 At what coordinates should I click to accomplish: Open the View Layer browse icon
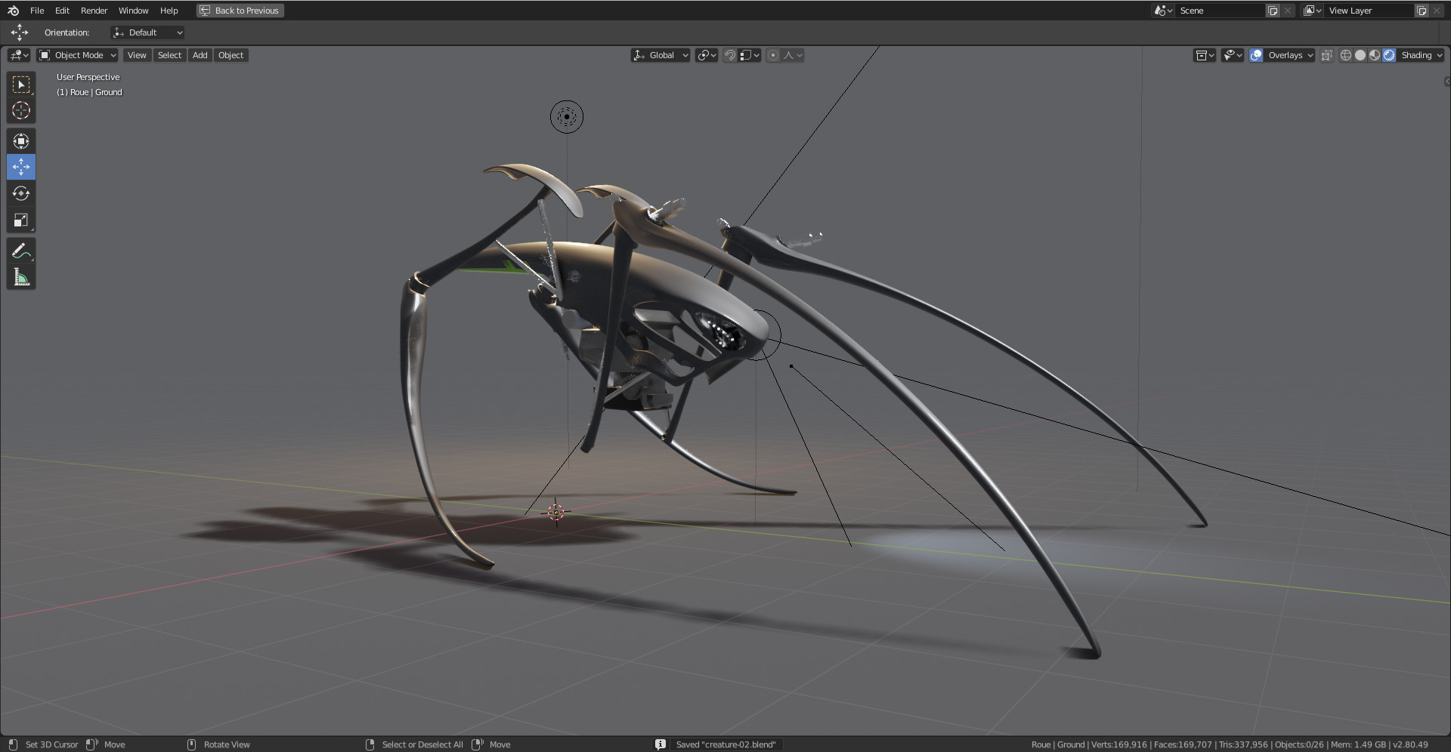click(1312, 11)
